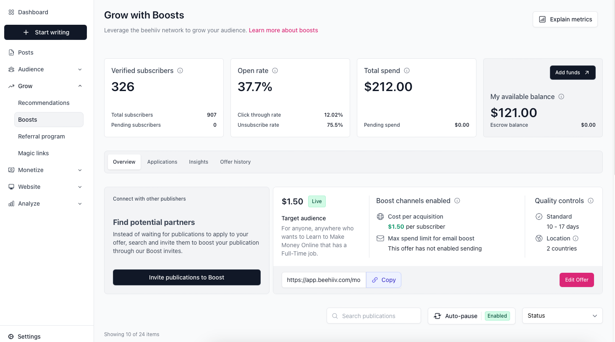Open the Status filter dropdown
The image size is (615, 342).
[x=562, y=316]
